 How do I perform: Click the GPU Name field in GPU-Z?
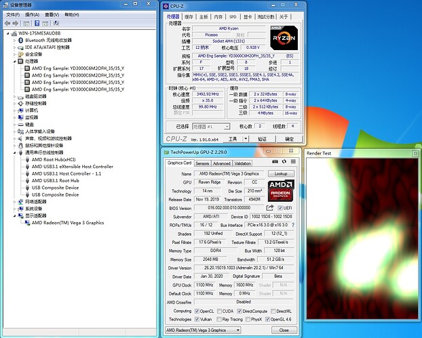(229, 173)
